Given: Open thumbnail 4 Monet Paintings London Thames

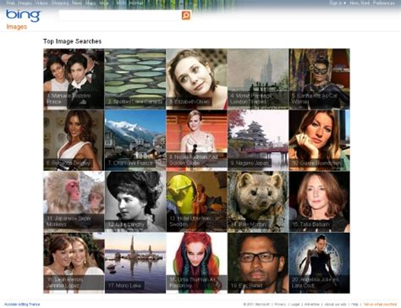Looking at the screenshot, I should tap(258, 79).
